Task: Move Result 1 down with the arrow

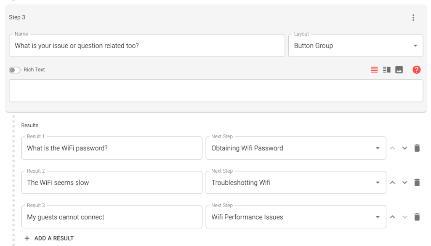Action: 404,148
